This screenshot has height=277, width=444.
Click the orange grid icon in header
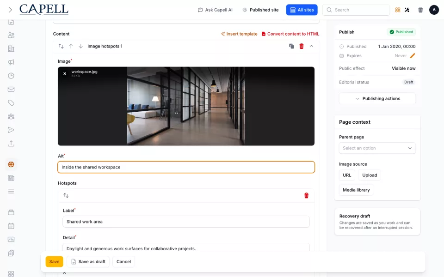click(398, 10)
